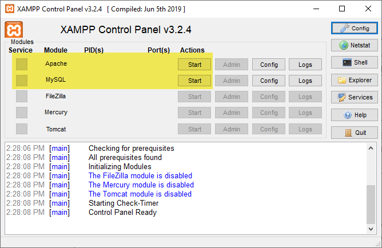Launch Netstat from the globe icon button
The height and width of the screenshot is (248, 382).
click(x=354, y=45)
